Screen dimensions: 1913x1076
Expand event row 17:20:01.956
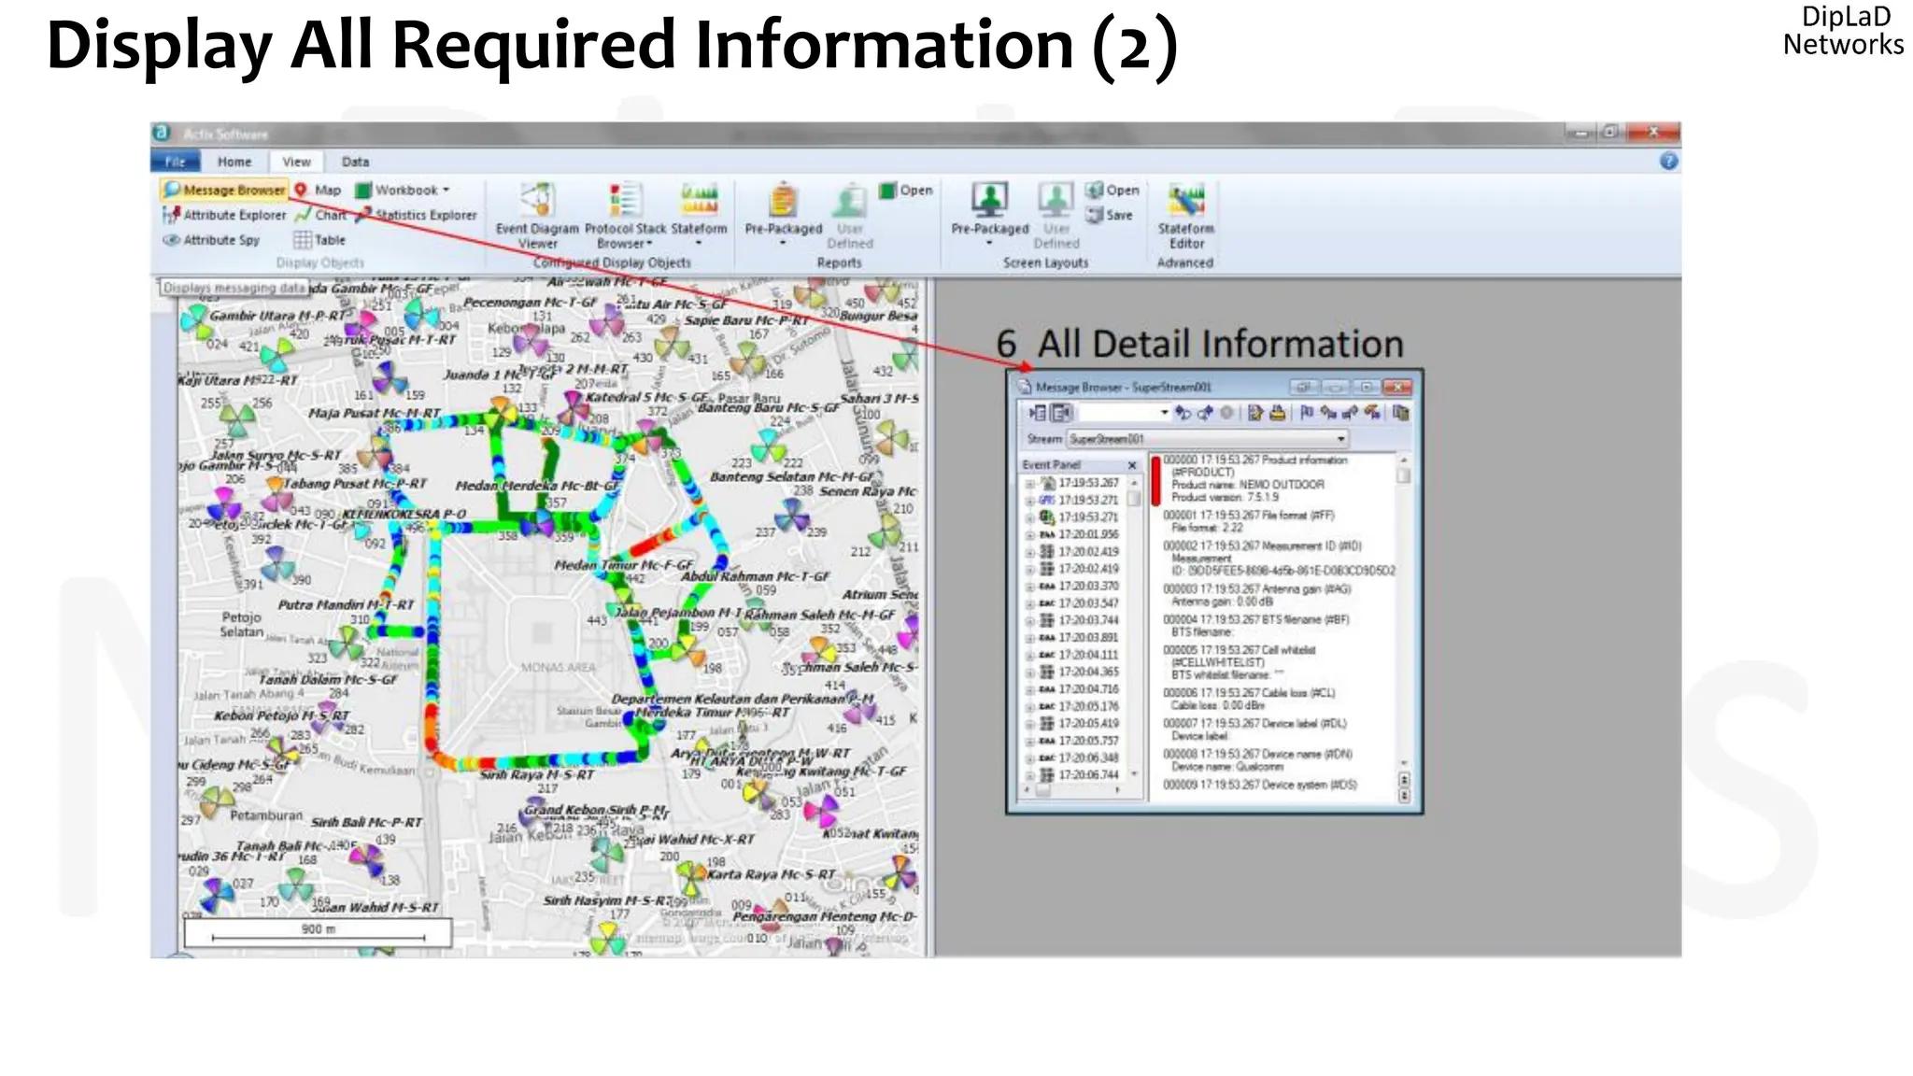[x=1030, y=535]
